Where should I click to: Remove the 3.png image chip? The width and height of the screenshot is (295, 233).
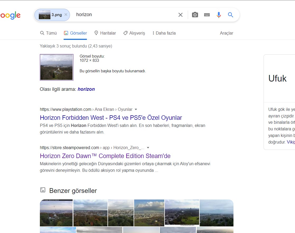tap(66, 15)
